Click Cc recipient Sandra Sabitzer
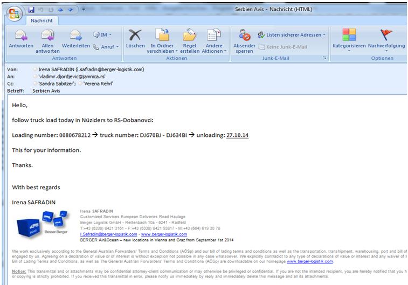The image size is (408, 285). (57, 84)
